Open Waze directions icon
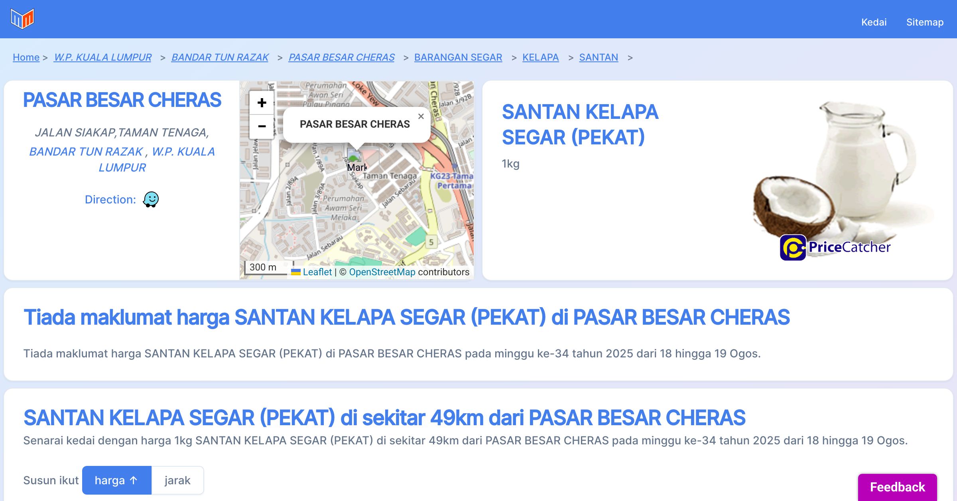The width and height of the screenshot is (957, 501). [151, 199]
